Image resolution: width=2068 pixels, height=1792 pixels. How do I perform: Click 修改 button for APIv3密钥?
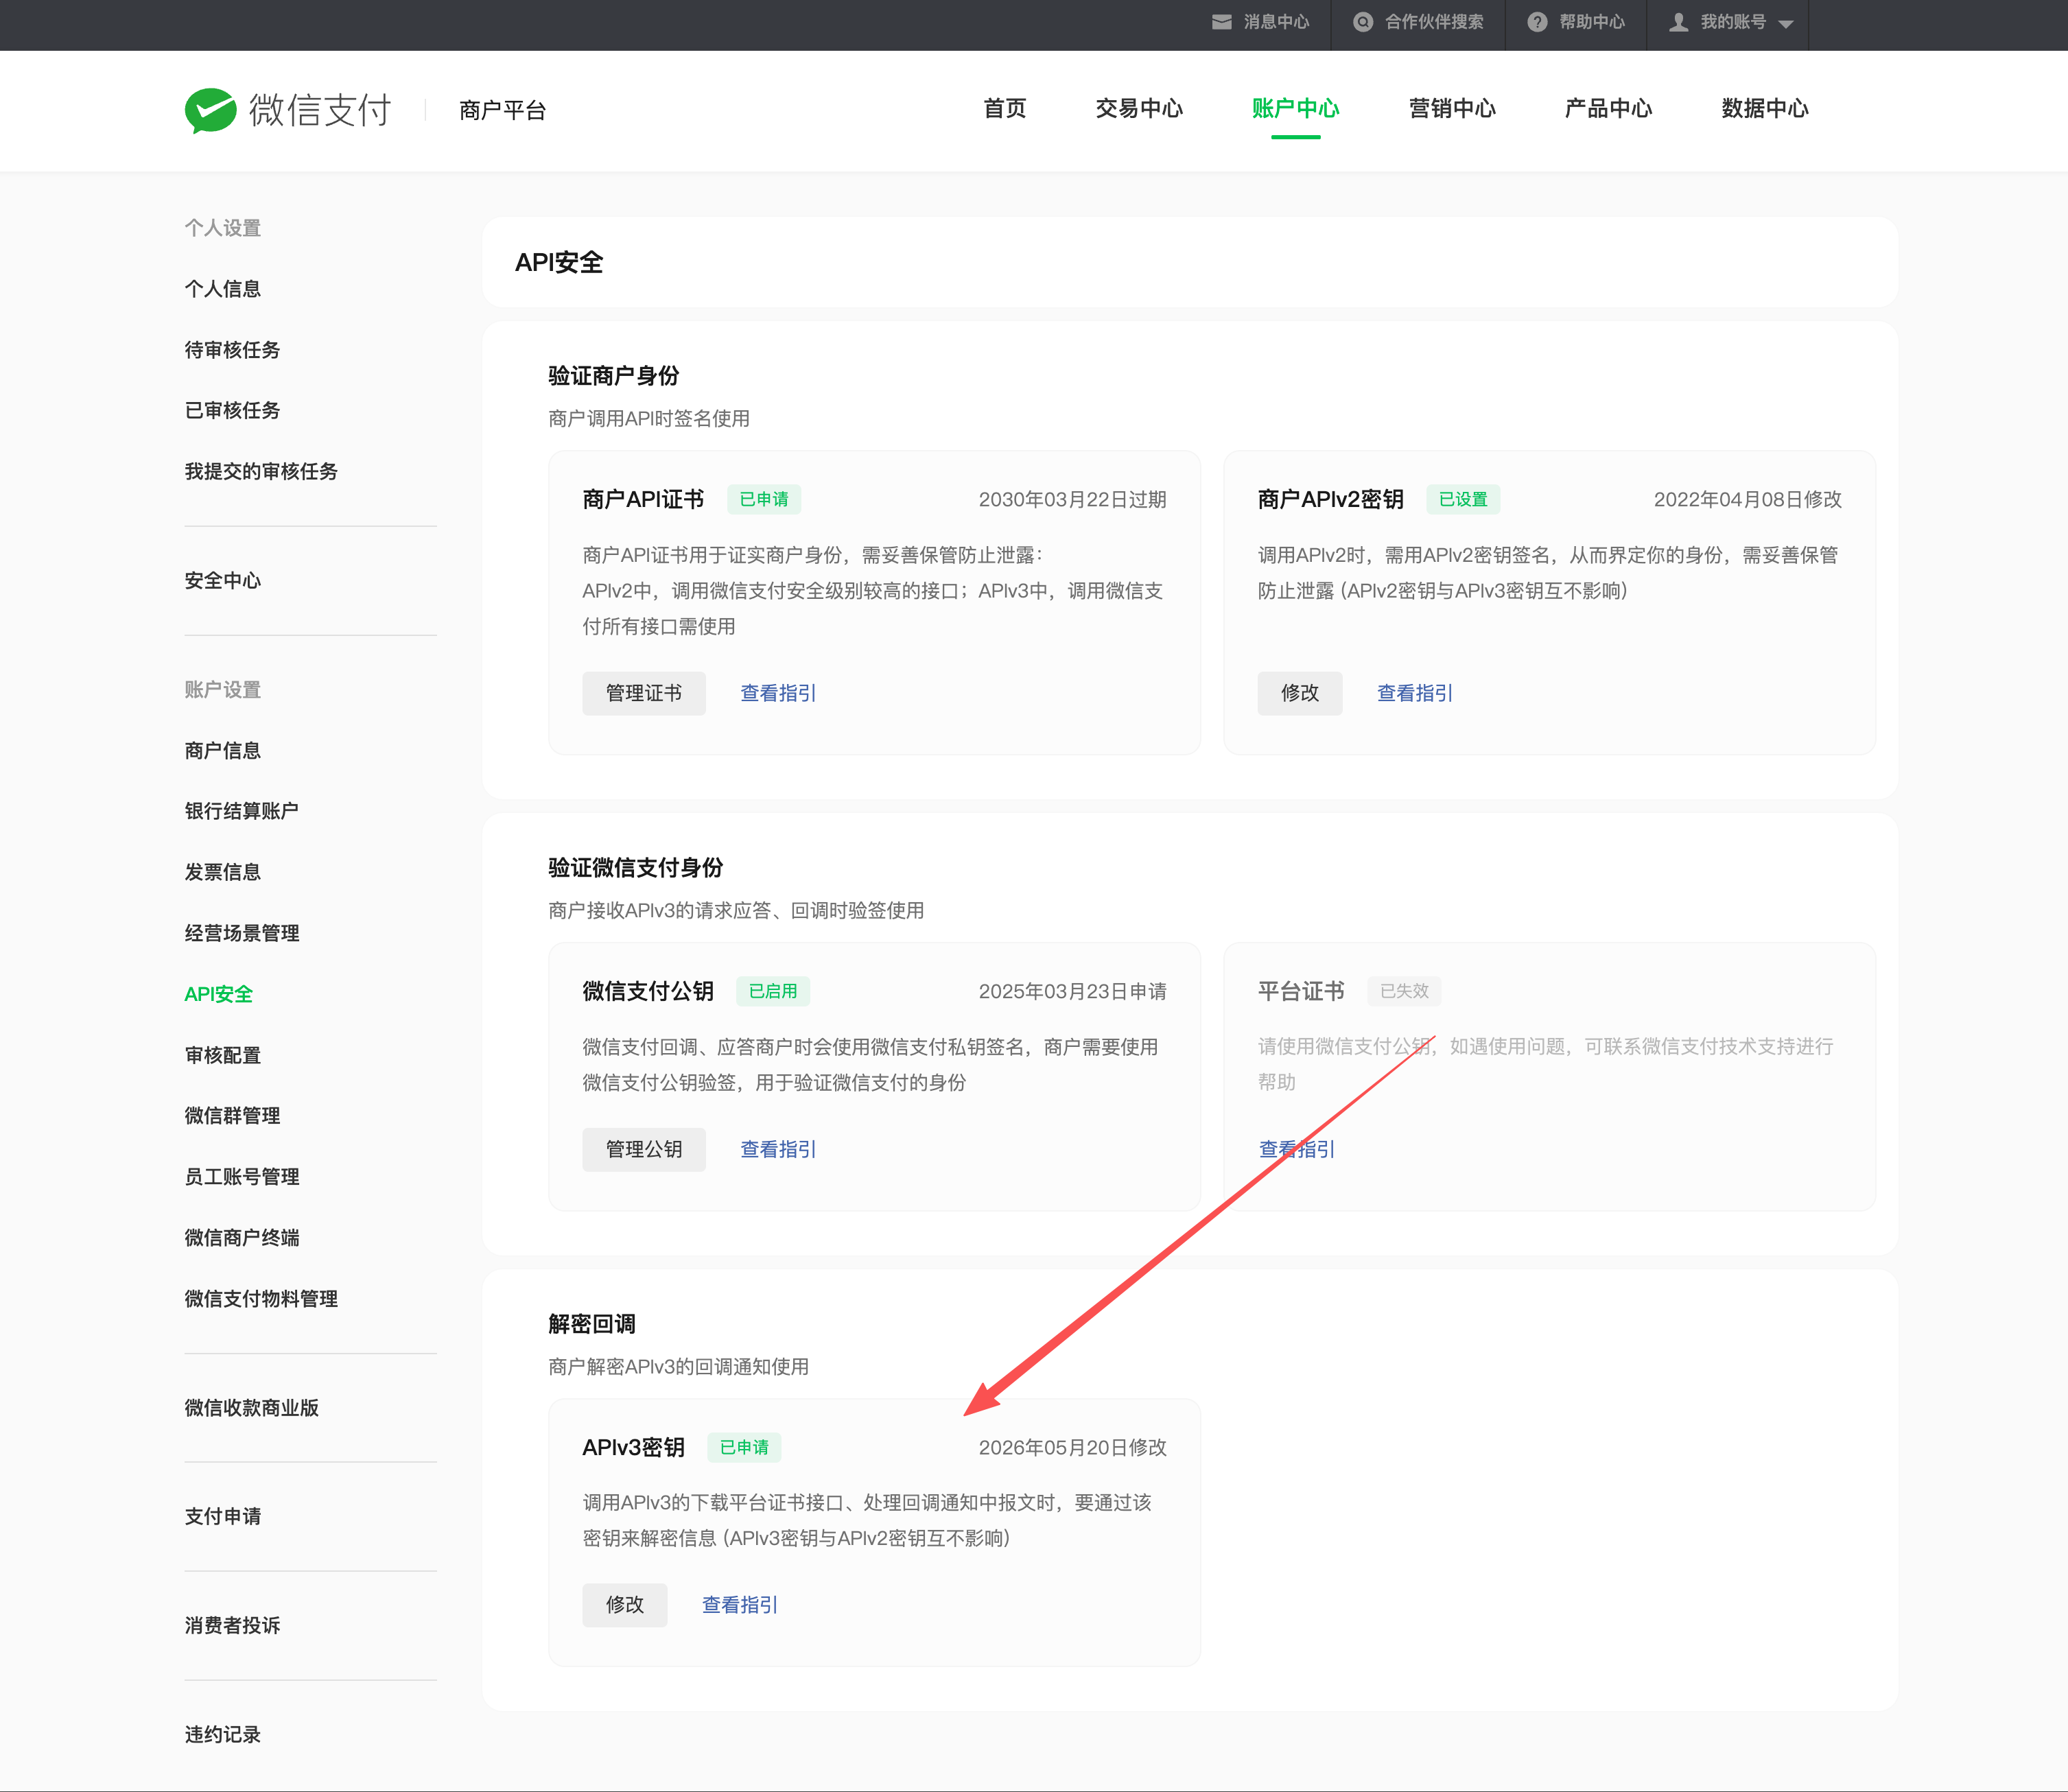625,1605
